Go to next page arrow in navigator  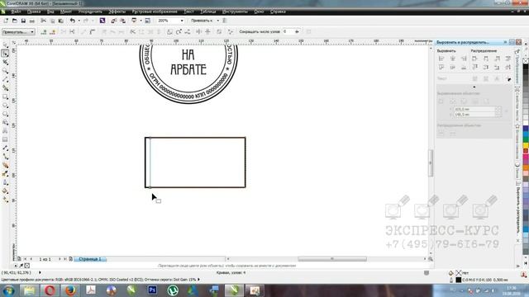pos(60,259)
